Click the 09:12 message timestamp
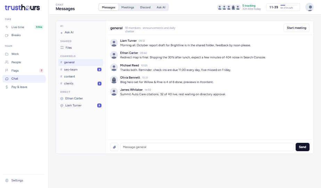321x188 pixels. [x=142, y=41]
